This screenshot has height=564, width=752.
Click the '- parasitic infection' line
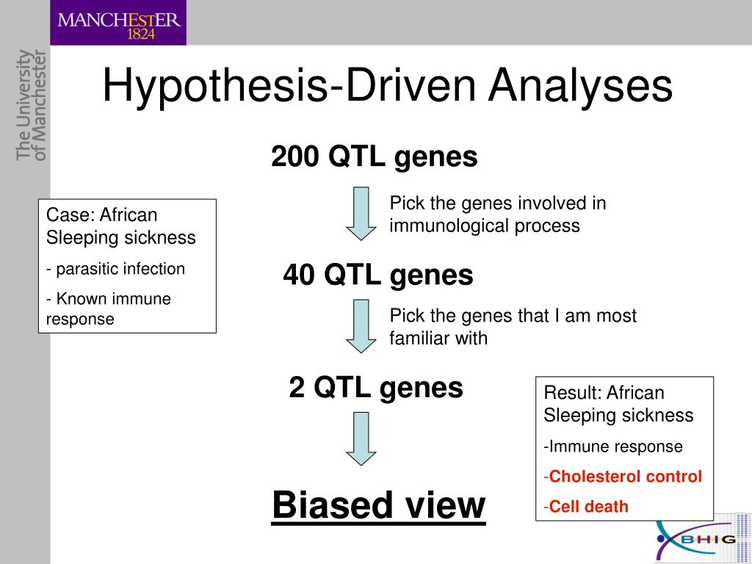coord(115,269)
